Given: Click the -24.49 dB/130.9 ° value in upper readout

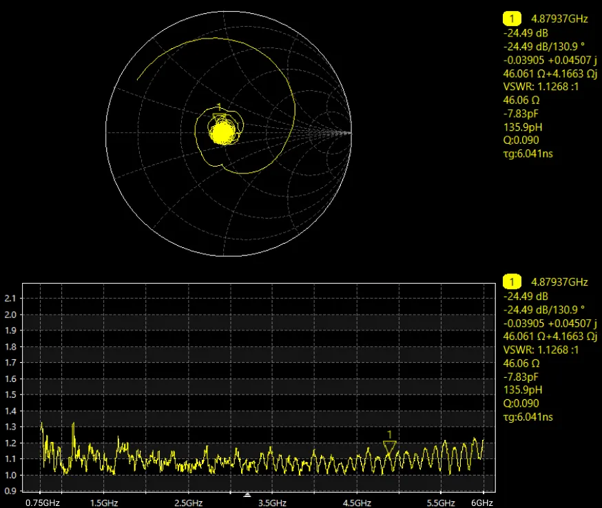Looking at the screenshot, I should [543, 46].
